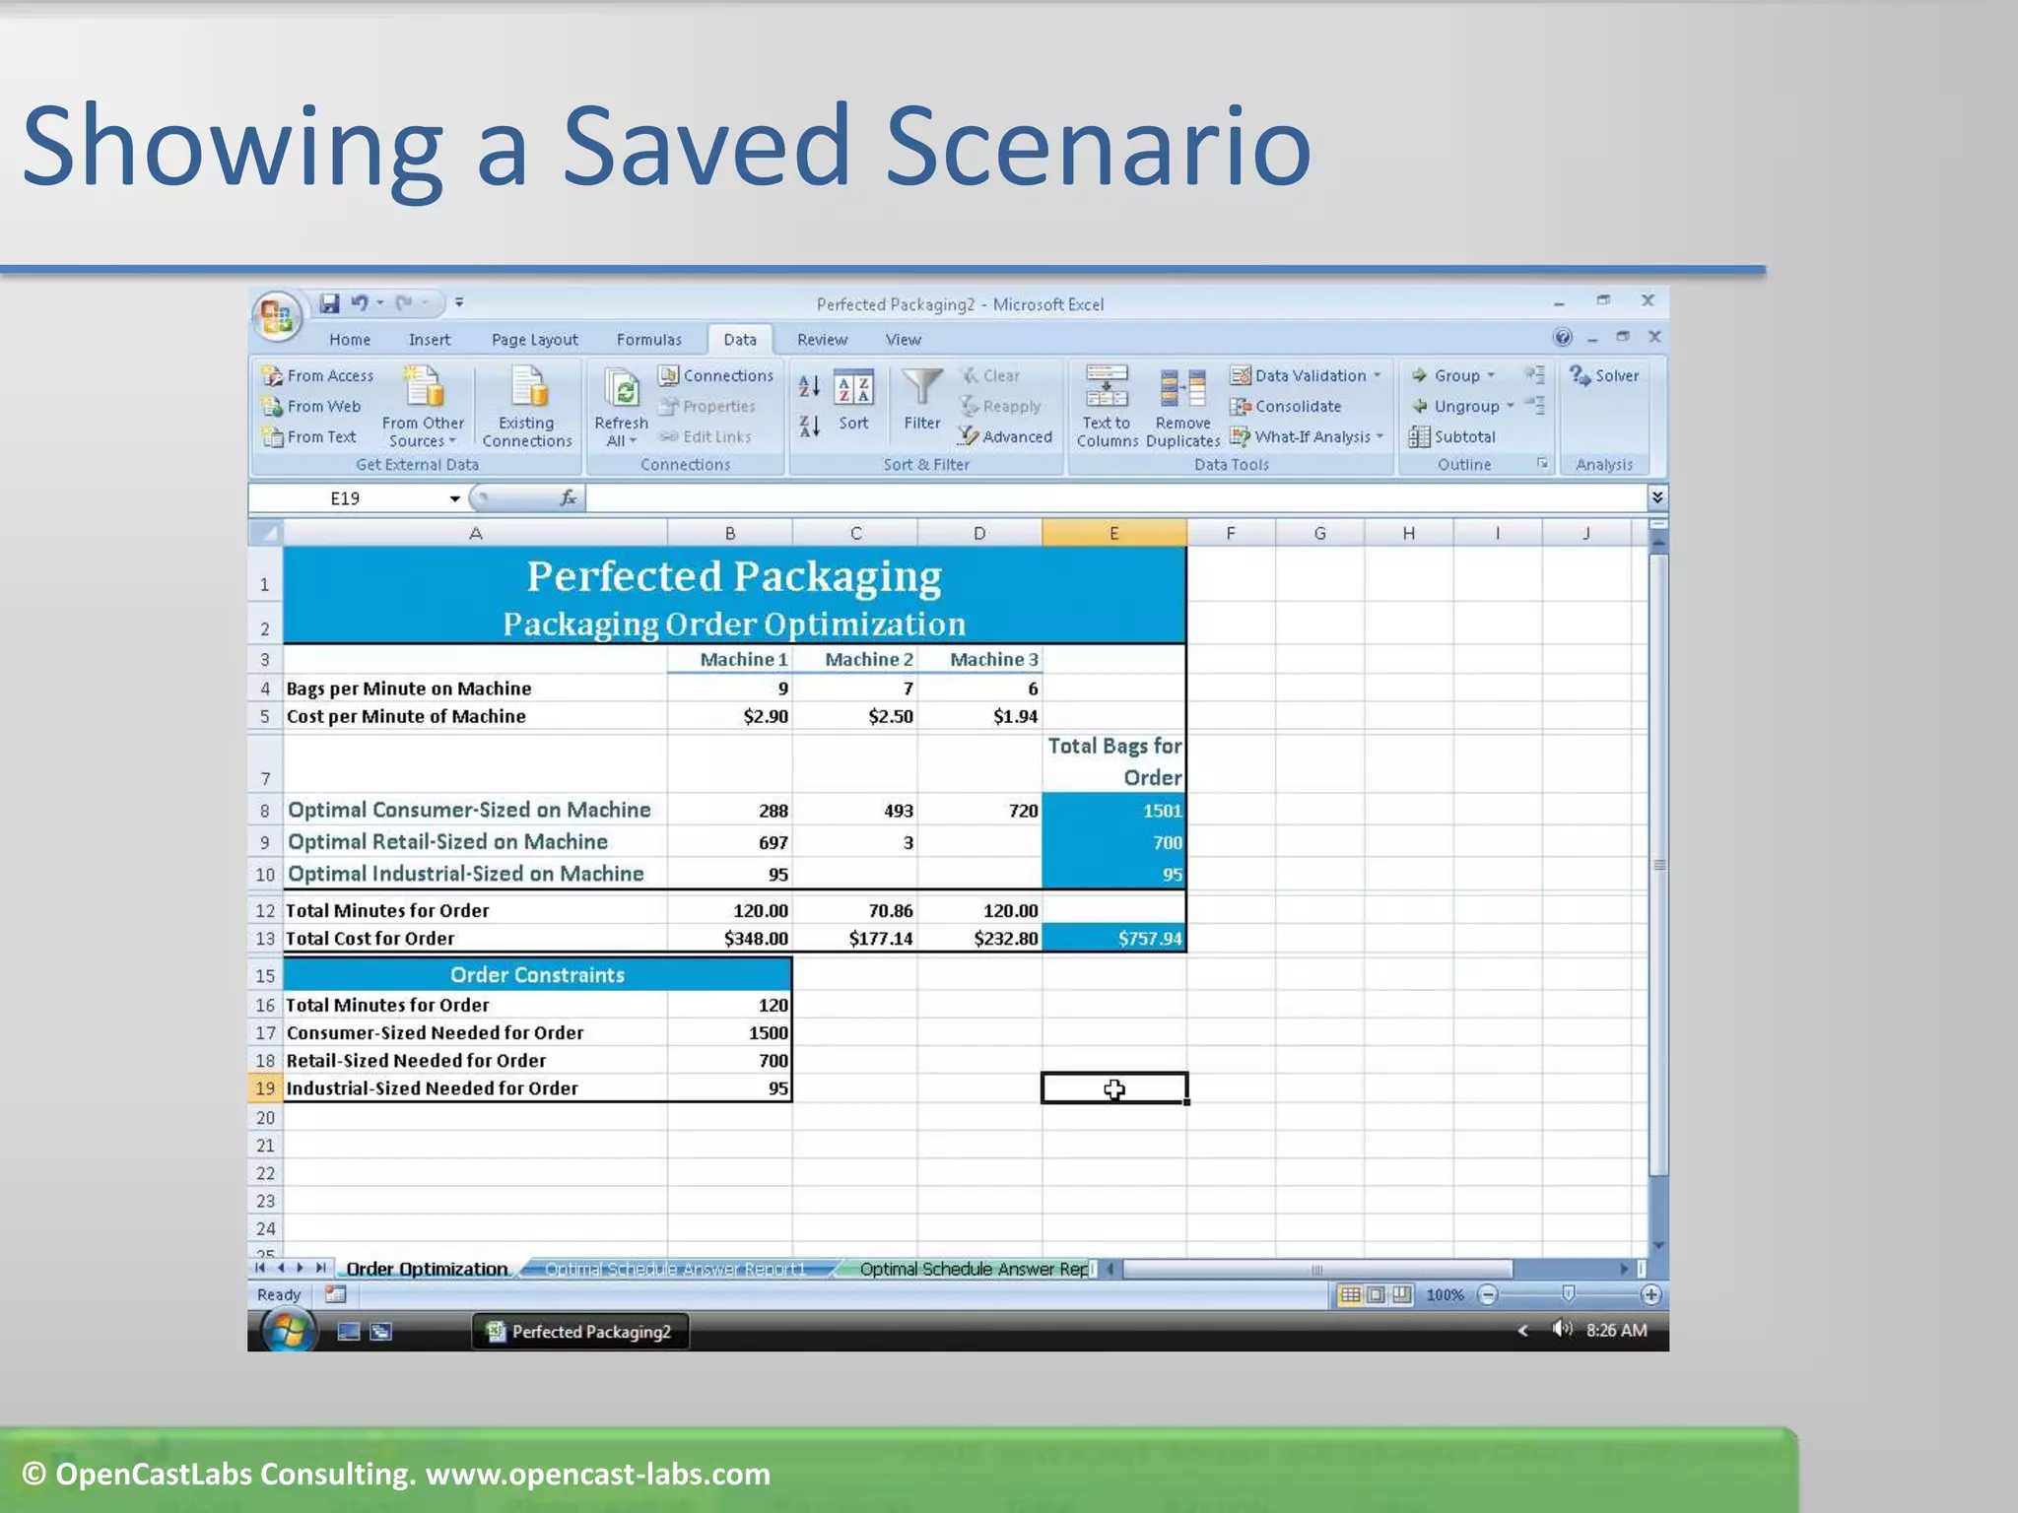Open the Insert ribbon tab
Image resolution: width=2018 pixels, height=1513 pixels.
point(430,339)
